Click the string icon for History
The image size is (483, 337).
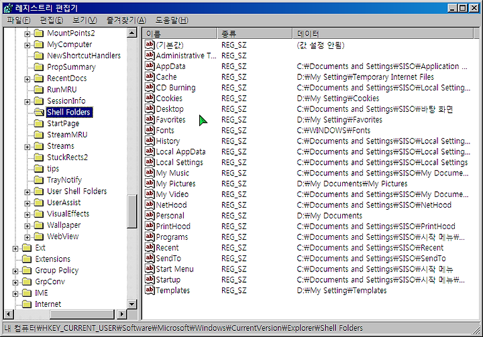pyautogui.click(x=150, y=141)
